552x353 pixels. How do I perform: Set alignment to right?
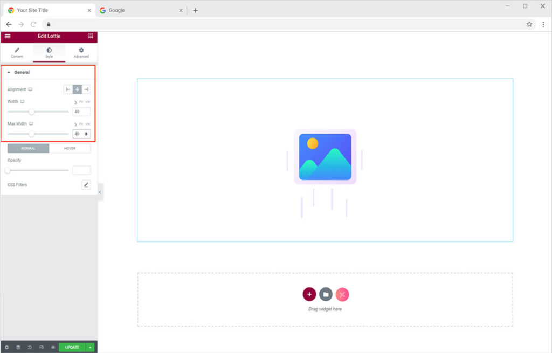pyautogui.click(x=86, y=89)
